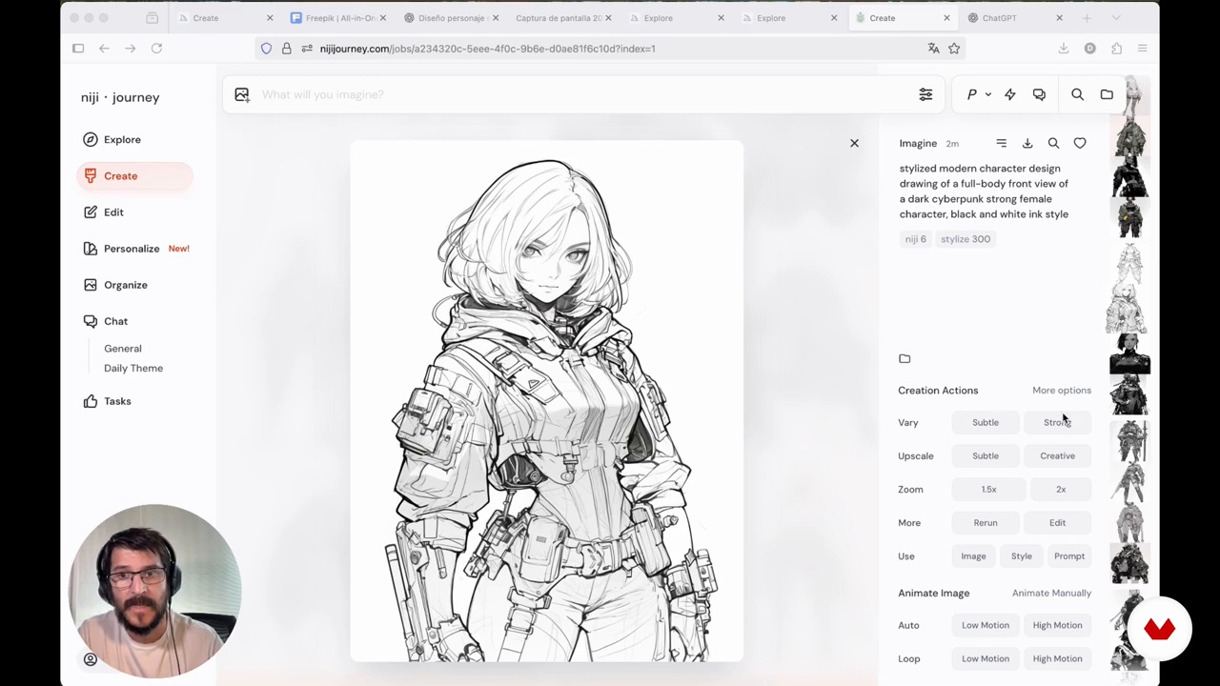Viewport: 1220px width, 686px height.
Task: Click Vary Strong button
Action: [x=1057, y=422]
